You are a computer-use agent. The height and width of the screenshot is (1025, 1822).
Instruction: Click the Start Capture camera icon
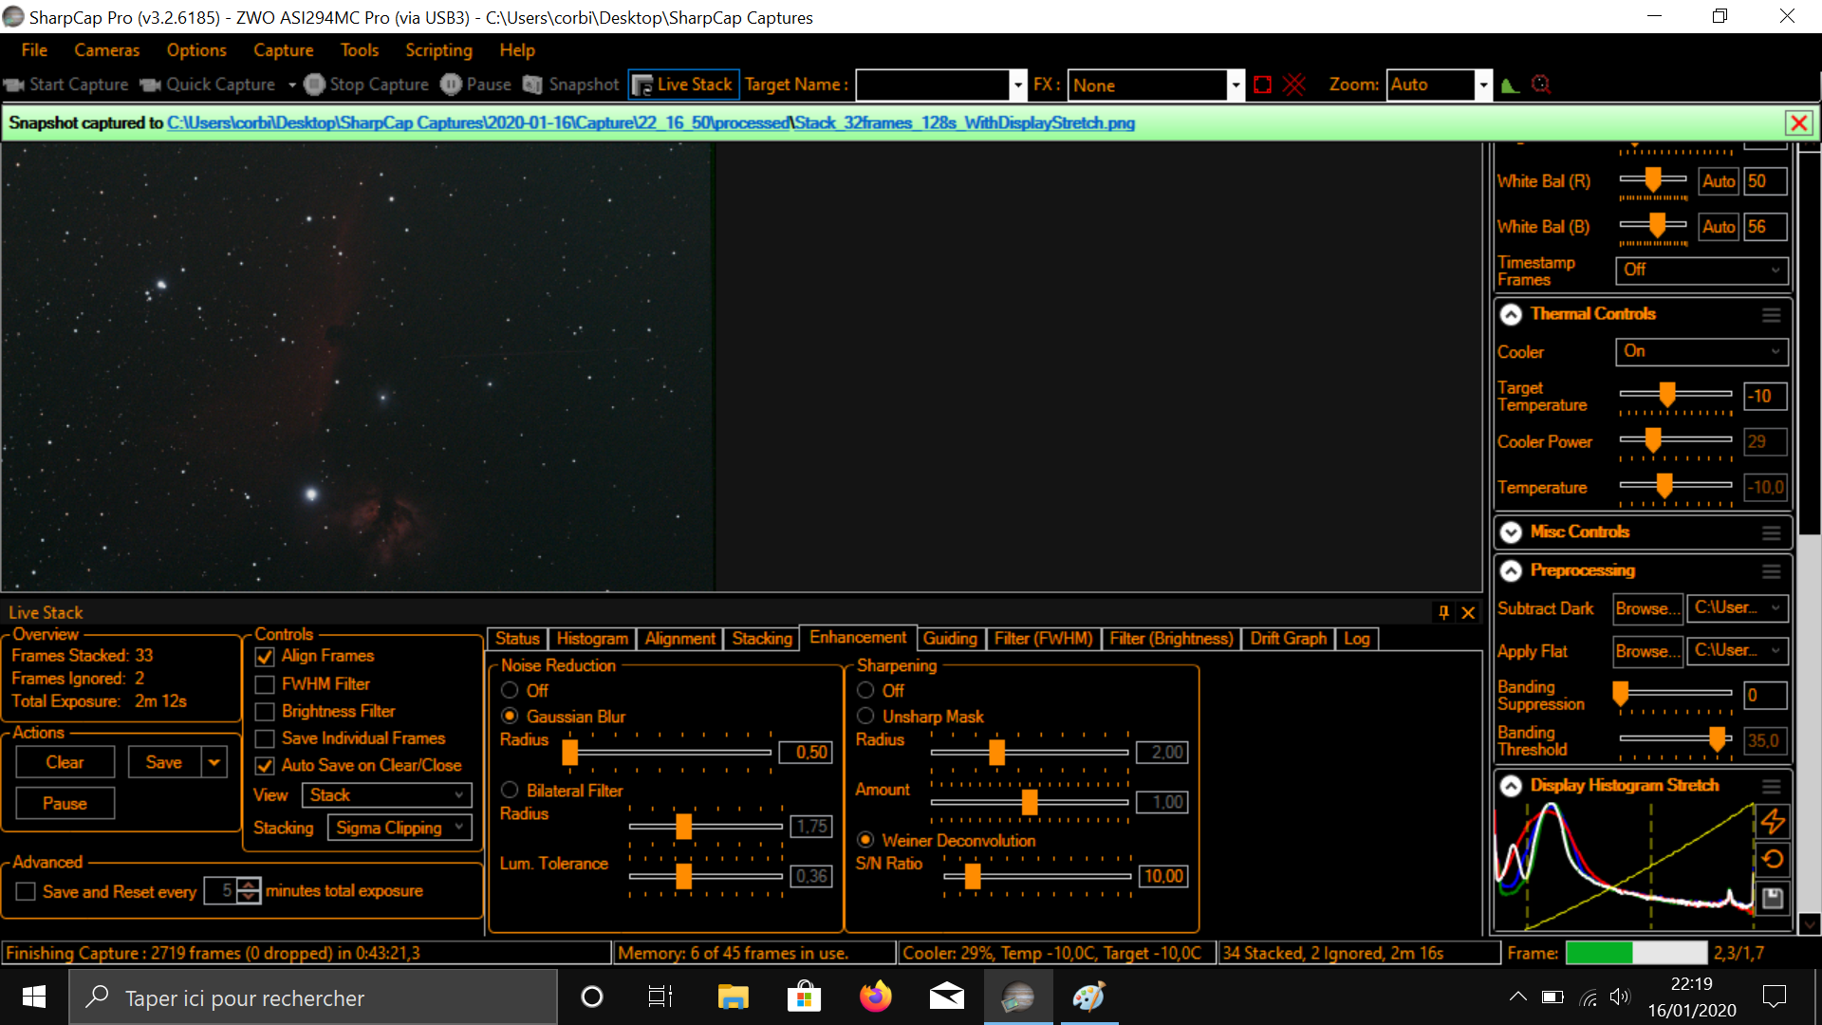point(13,84)
